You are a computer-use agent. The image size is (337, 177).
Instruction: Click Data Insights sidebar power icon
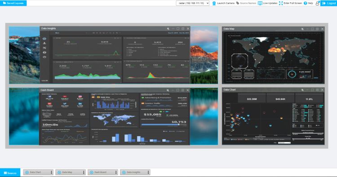click(x=44, y=57)
